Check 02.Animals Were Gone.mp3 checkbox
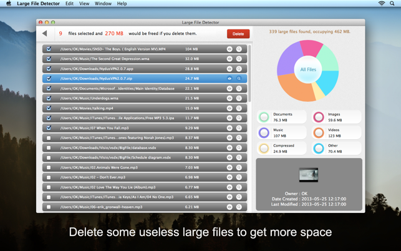The image size is (401, 251). (49, 167)
